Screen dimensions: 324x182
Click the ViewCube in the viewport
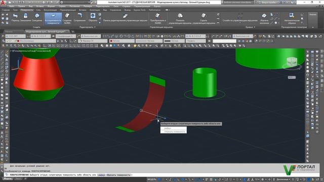(292, 62)
